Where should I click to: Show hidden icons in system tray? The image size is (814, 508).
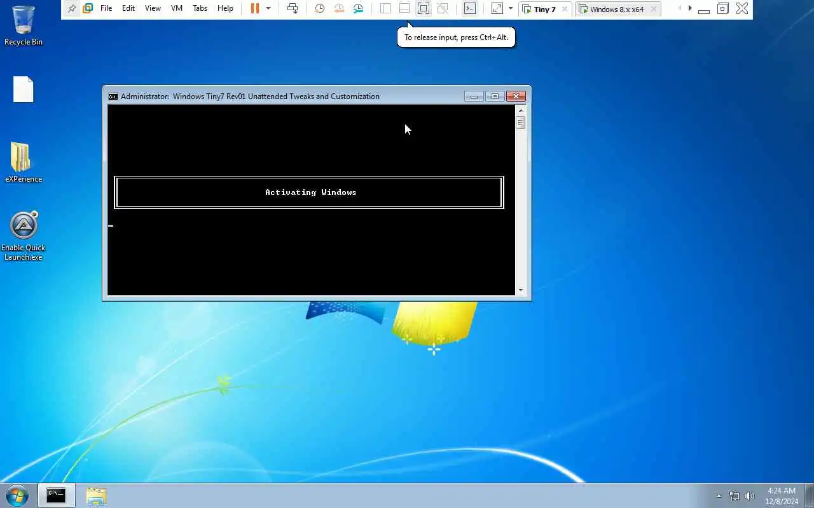tap(719, 496)
